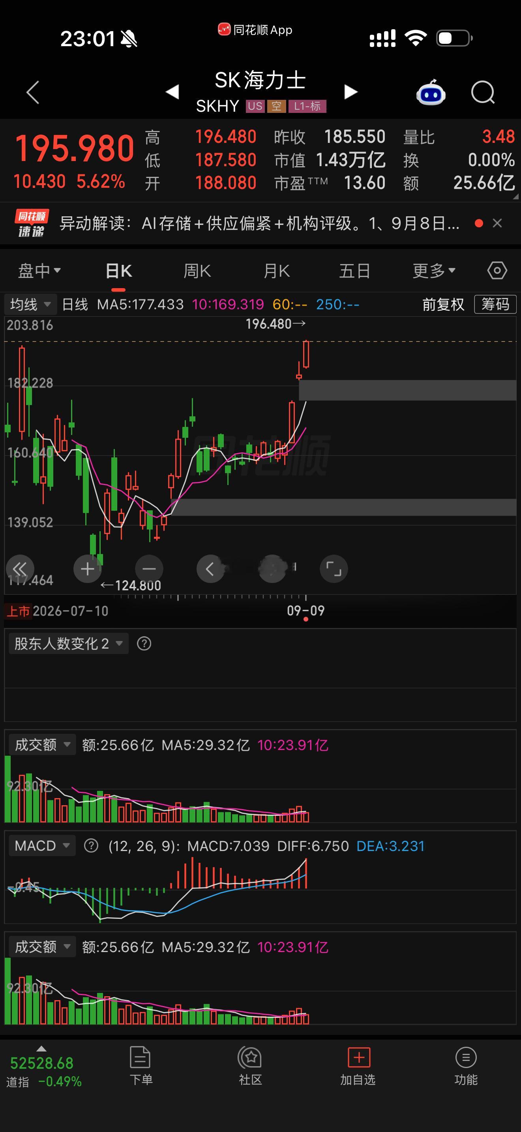The image size is (521, 1132).
Task: Tap DEA:3.231 value
Action: (390, 846)
